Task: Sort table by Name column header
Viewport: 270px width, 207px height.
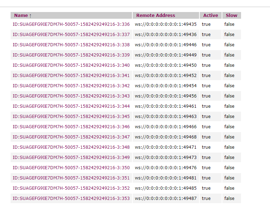Action: point(21,16)
